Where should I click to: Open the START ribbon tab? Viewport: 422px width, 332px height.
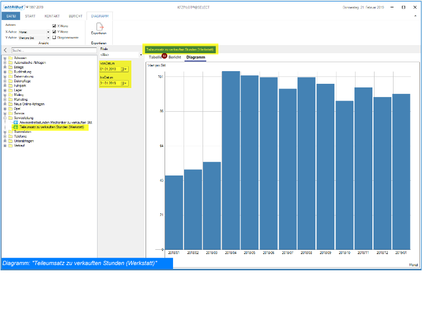(31, 16)
